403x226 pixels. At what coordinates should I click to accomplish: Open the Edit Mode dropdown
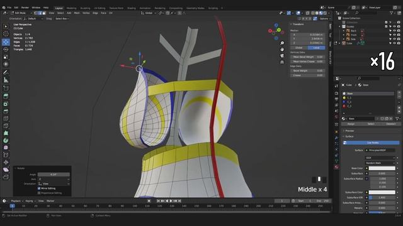21,13
